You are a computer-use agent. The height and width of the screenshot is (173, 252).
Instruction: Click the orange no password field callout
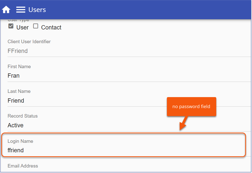[x=191, y=107]
